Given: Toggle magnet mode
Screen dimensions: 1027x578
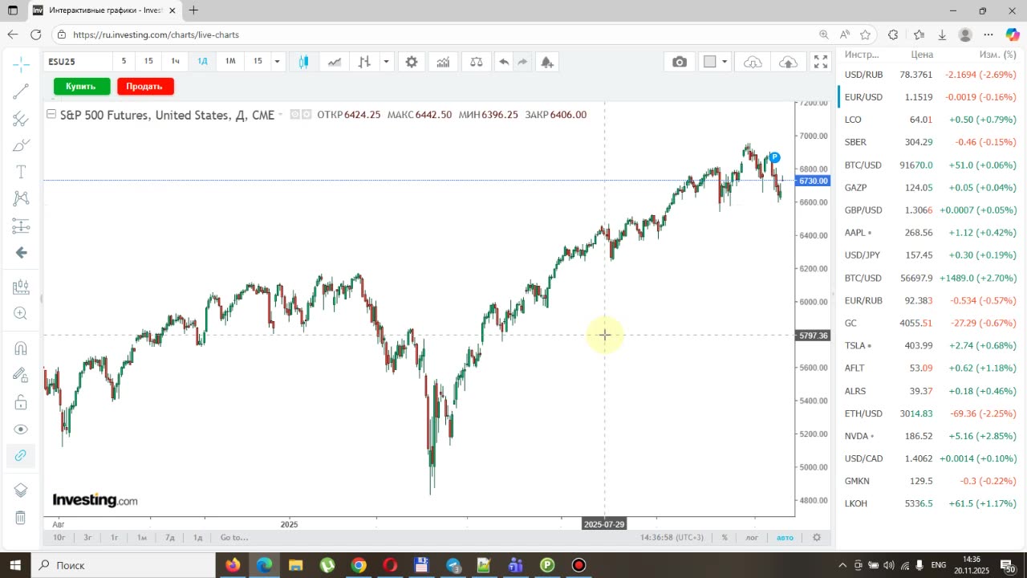Looking at the screenshot, I should click(21, 348).
